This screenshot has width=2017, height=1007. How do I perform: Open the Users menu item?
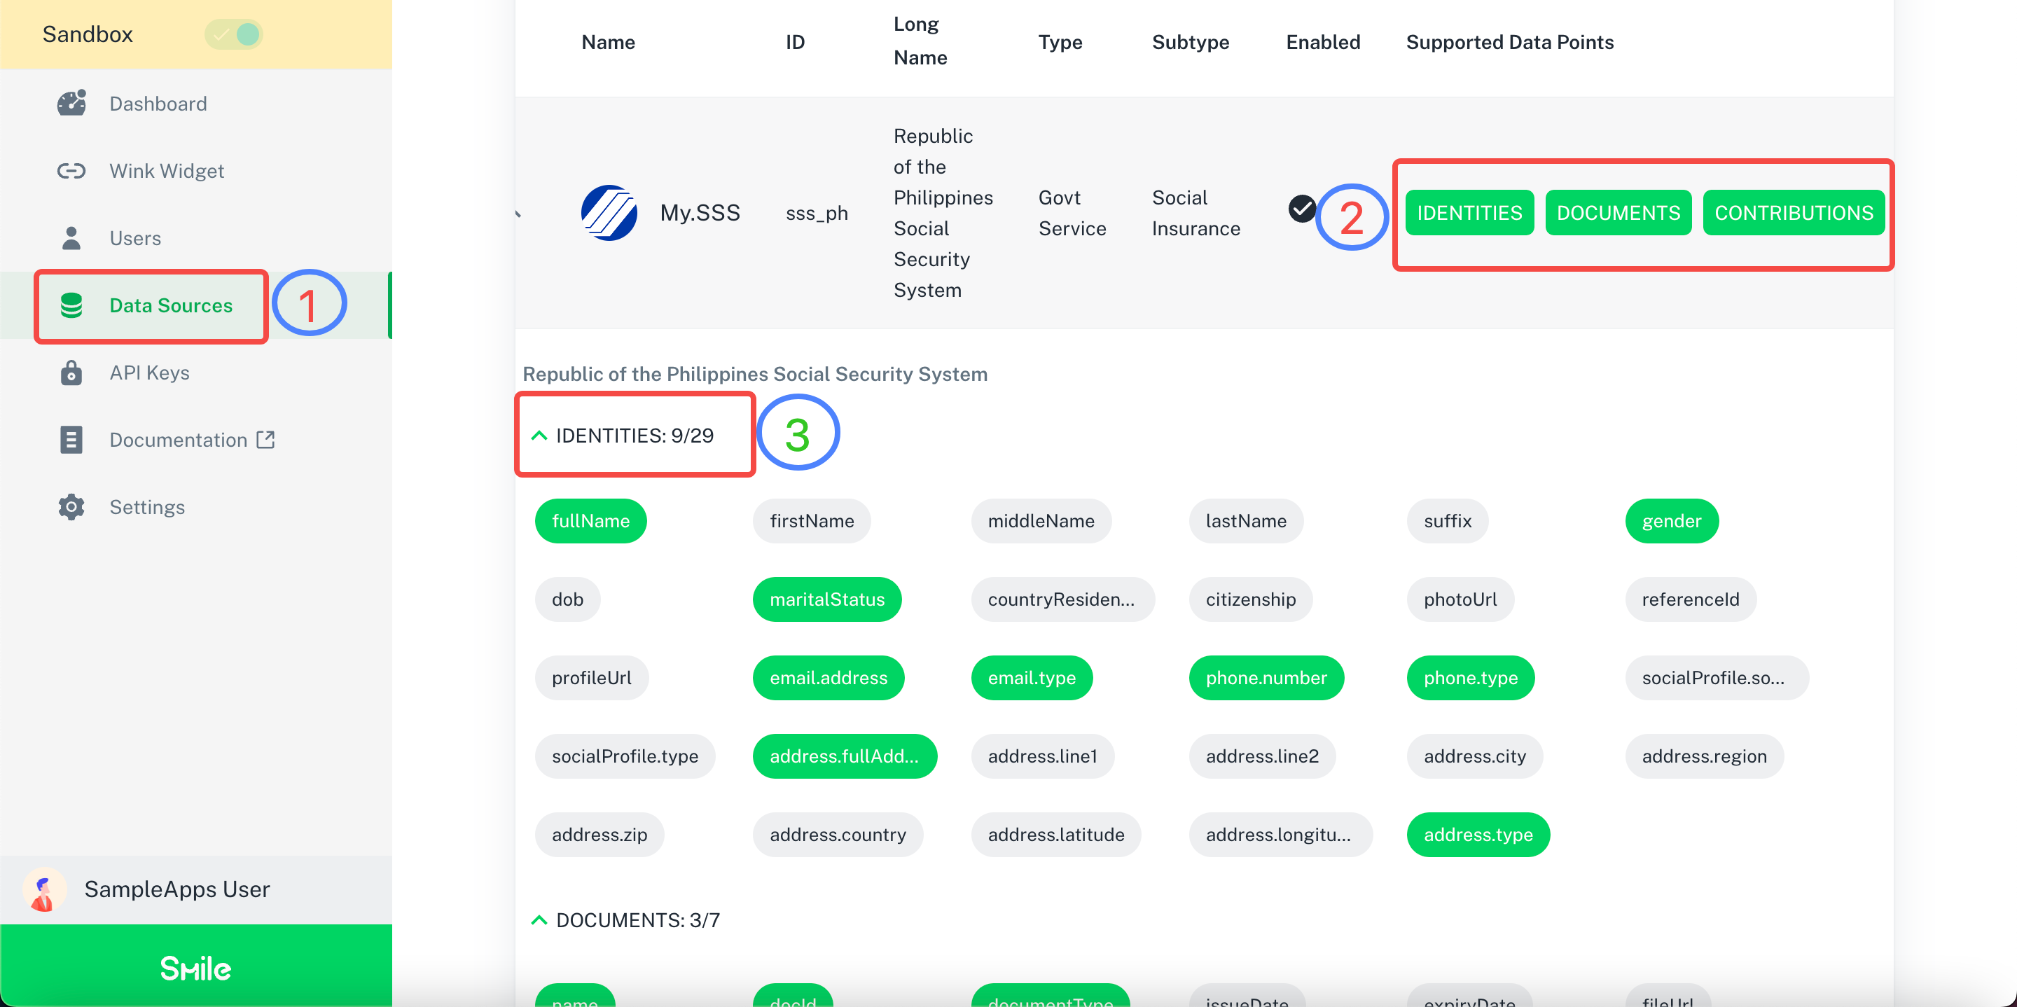134,238
